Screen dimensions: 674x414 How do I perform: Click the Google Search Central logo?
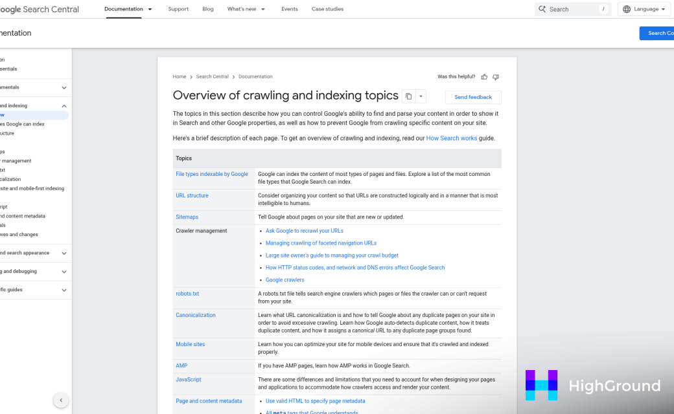[x=39, y=9]
